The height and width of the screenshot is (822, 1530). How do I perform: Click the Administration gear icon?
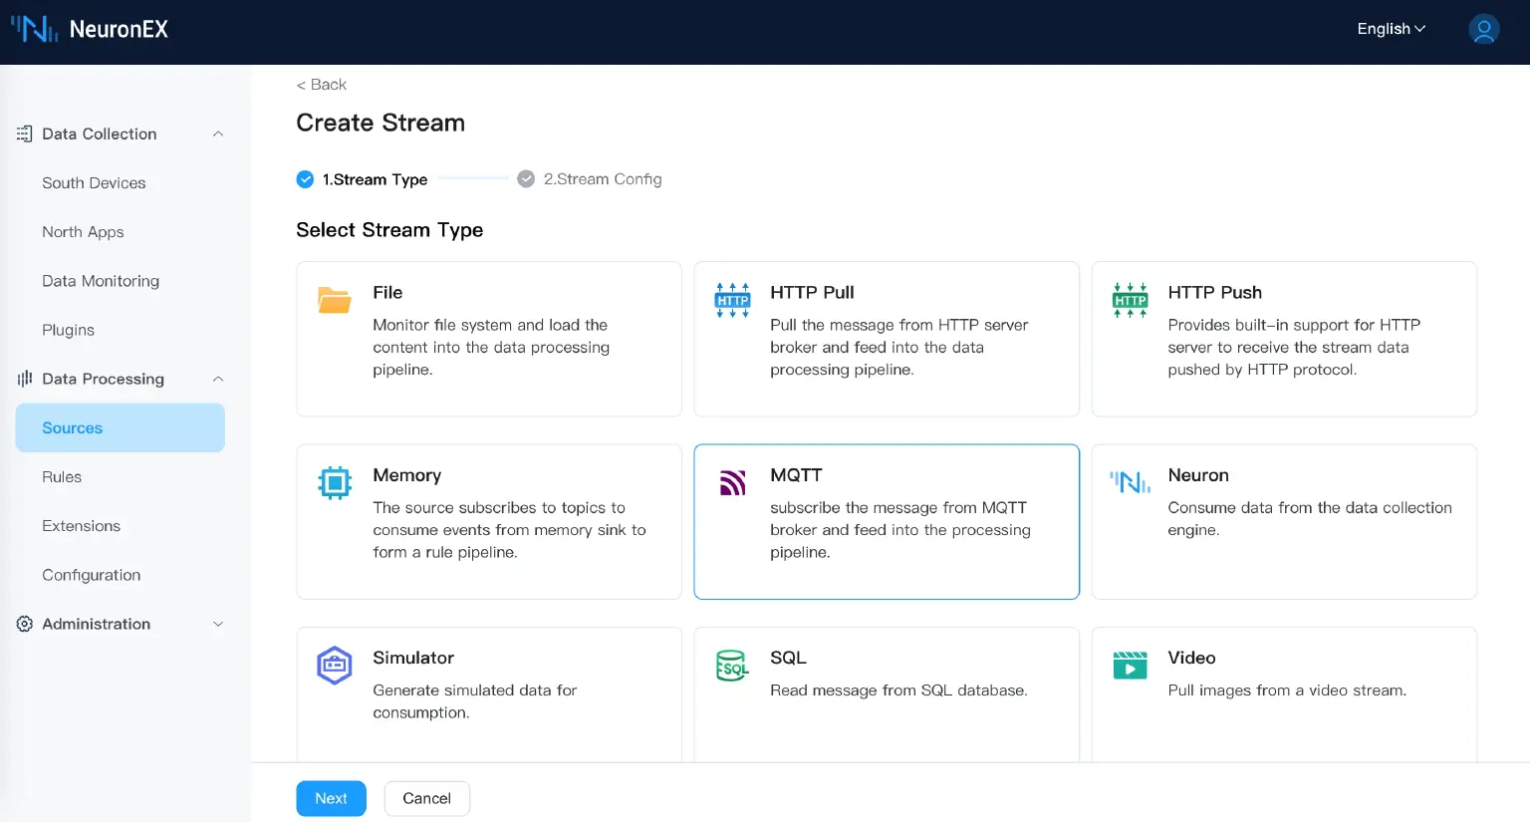[x=23, y=624]
